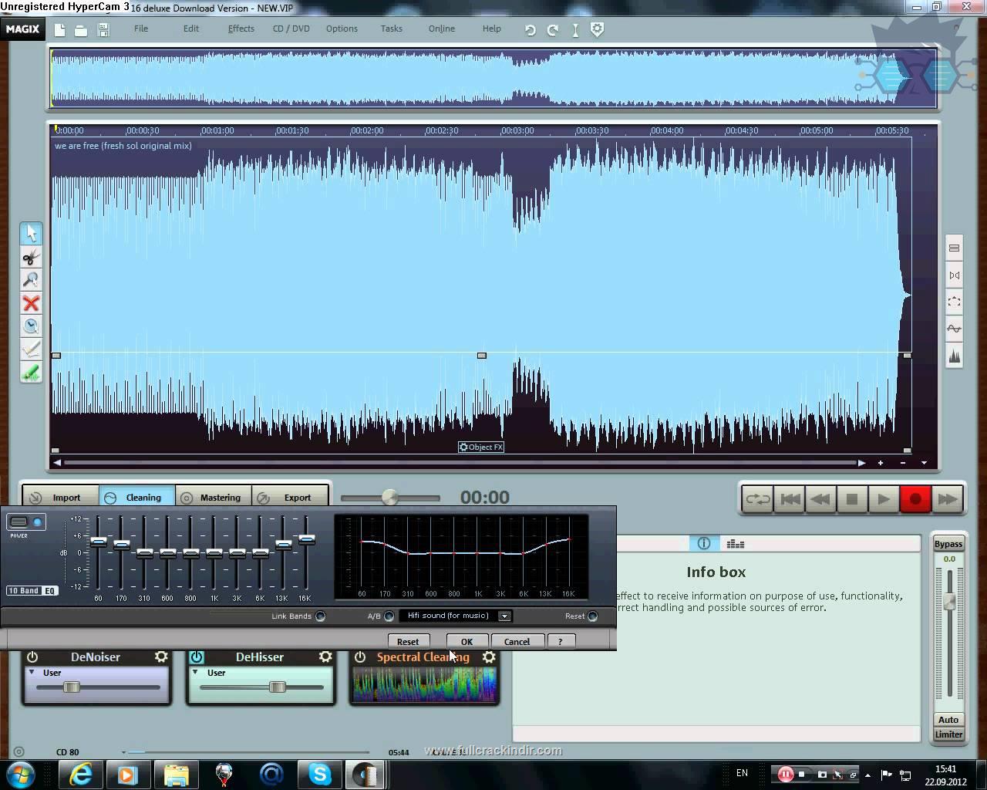The height and width of the screenshot is (790, 987).
Task: Click the red record button
Action: [915, 499]
